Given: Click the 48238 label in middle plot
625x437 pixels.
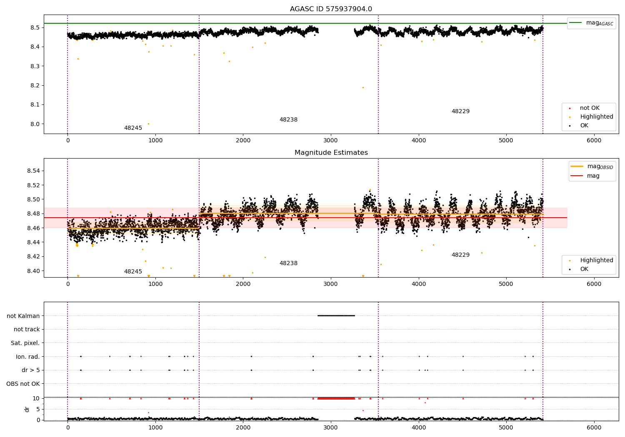Looking at the screenshot, I should click(288, 263).
